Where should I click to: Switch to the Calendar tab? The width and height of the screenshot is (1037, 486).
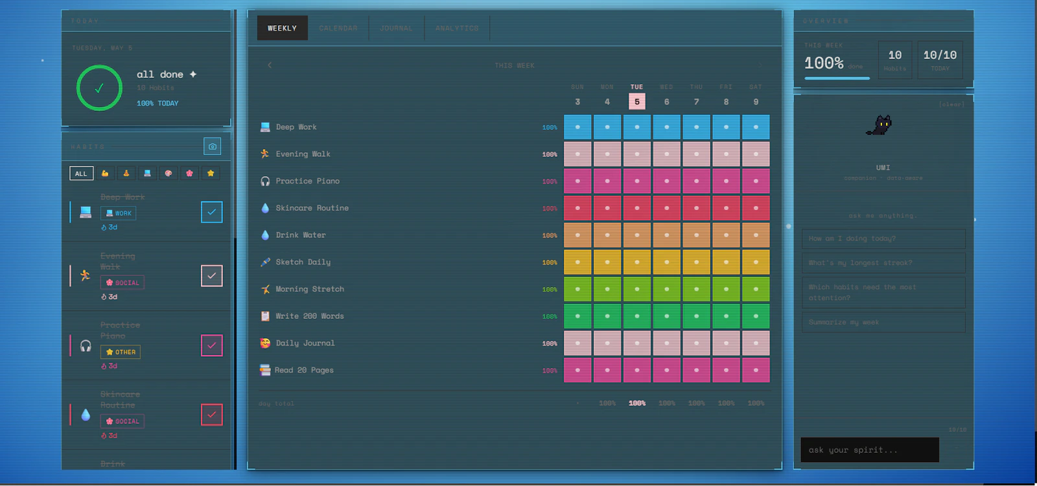(338, 28)
